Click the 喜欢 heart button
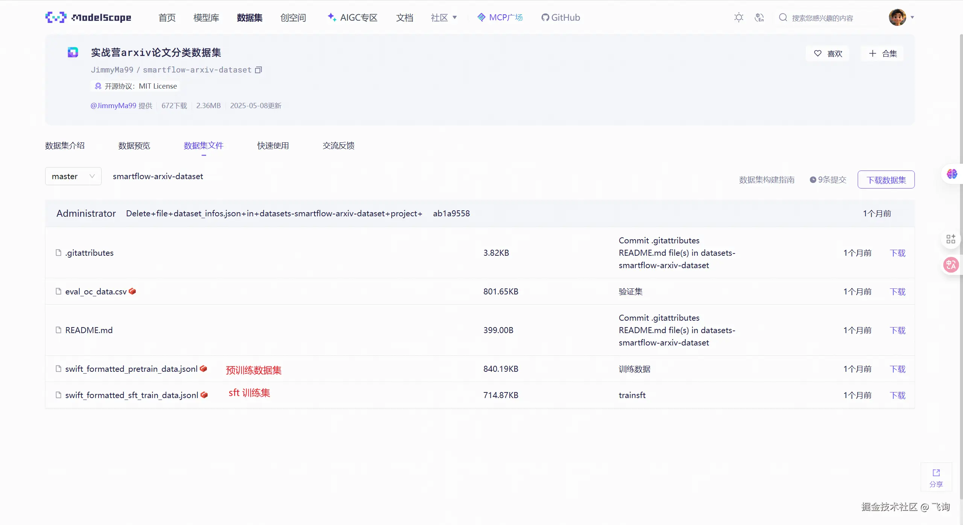Viewport: 963px width, 525px height. [828, 53]
